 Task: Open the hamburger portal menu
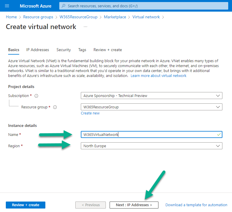pos(7,6)
